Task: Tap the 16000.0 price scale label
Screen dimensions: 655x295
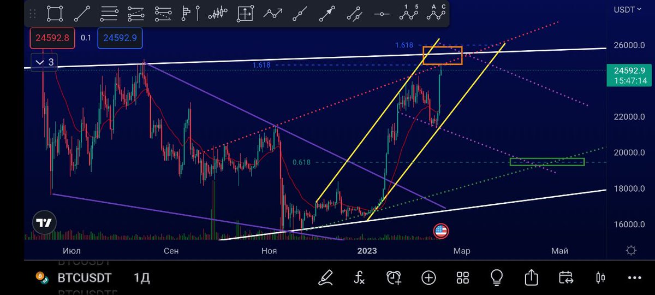Action: coord(629,225)
